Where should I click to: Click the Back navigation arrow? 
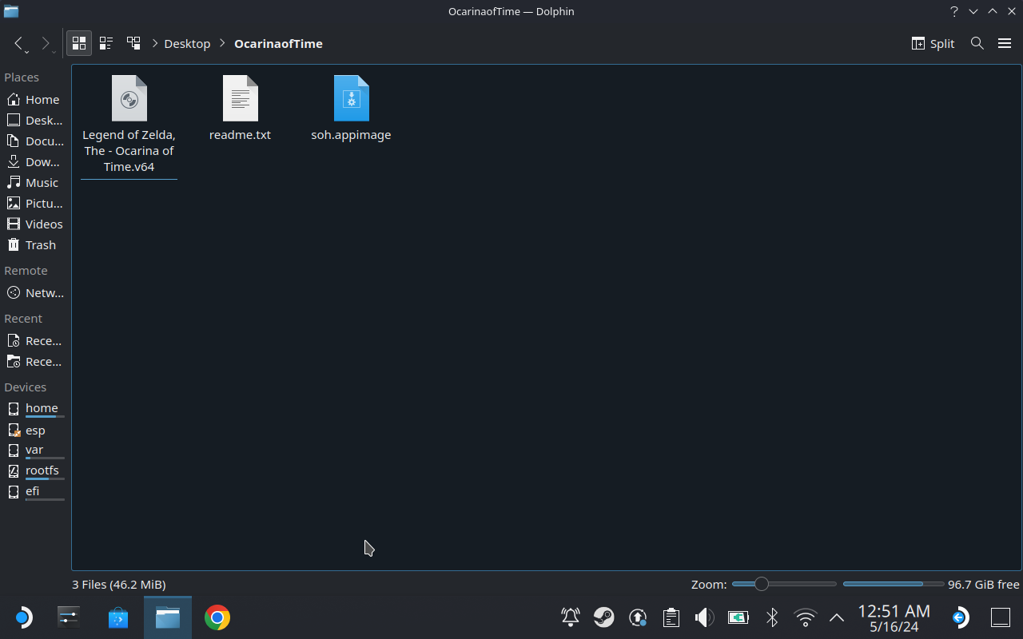19,43
